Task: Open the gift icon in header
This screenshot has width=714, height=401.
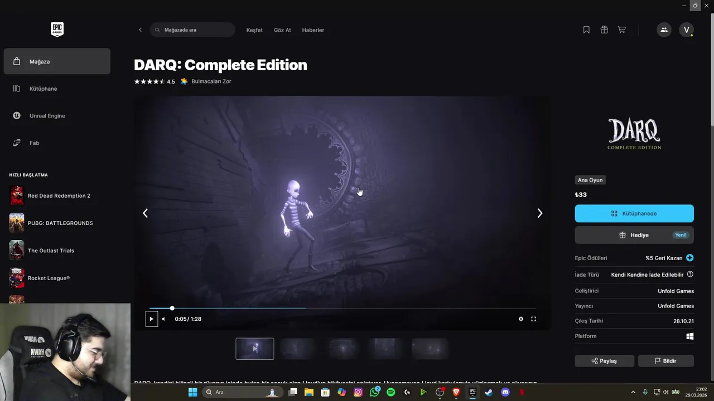Action: (x=604, y=30)
